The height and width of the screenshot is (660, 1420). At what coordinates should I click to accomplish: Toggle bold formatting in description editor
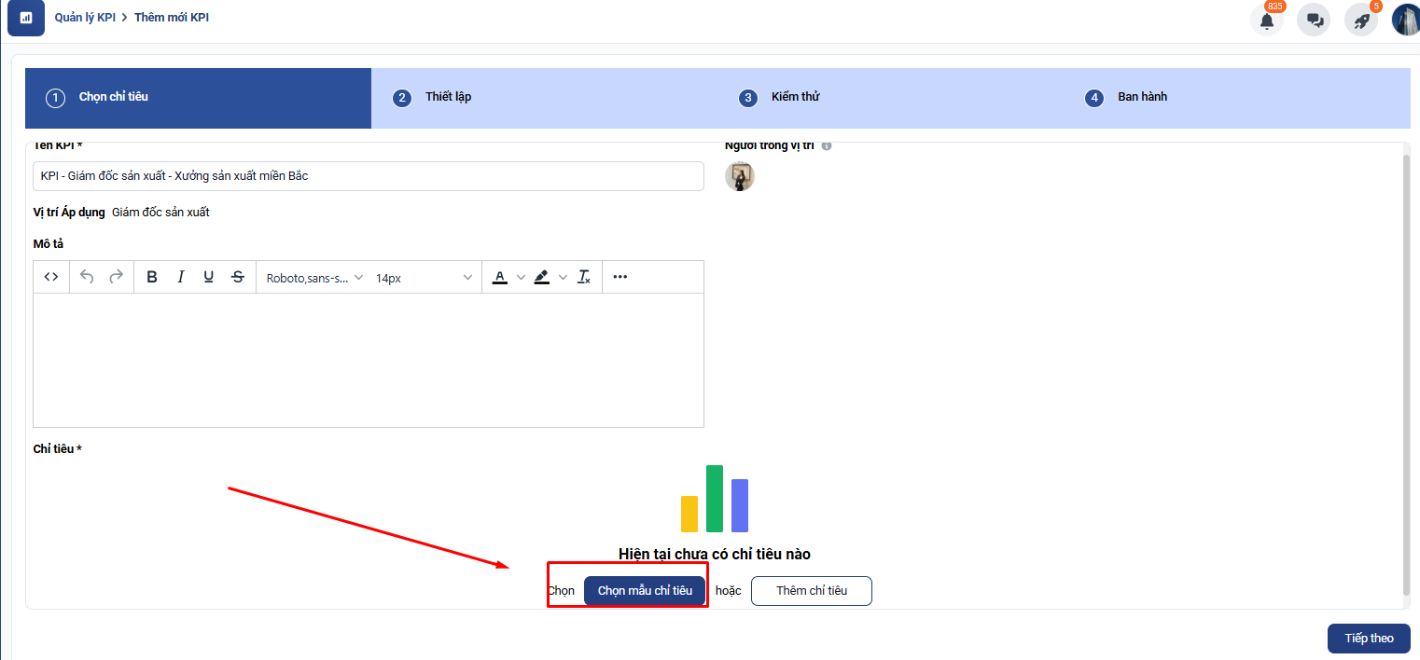pyautogui.click(x=152, y=277)
